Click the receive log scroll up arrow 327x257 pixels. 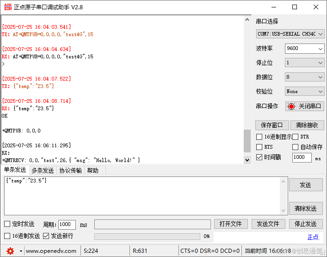click(247, 19)
